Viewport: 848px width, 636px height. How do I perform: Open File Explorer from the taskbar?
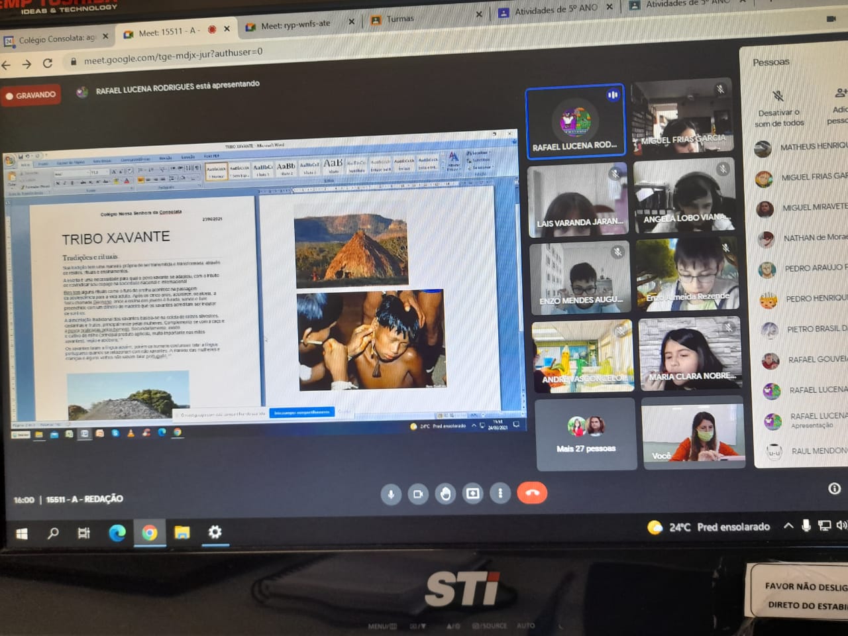182,532
